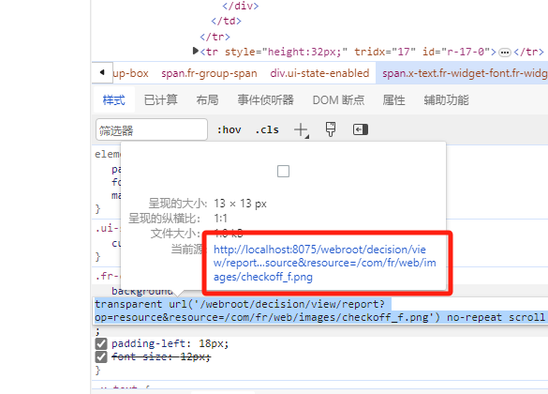Expand the collapsed ellipsis in tr row
The image size is (548, 394).
pos(504,53)
